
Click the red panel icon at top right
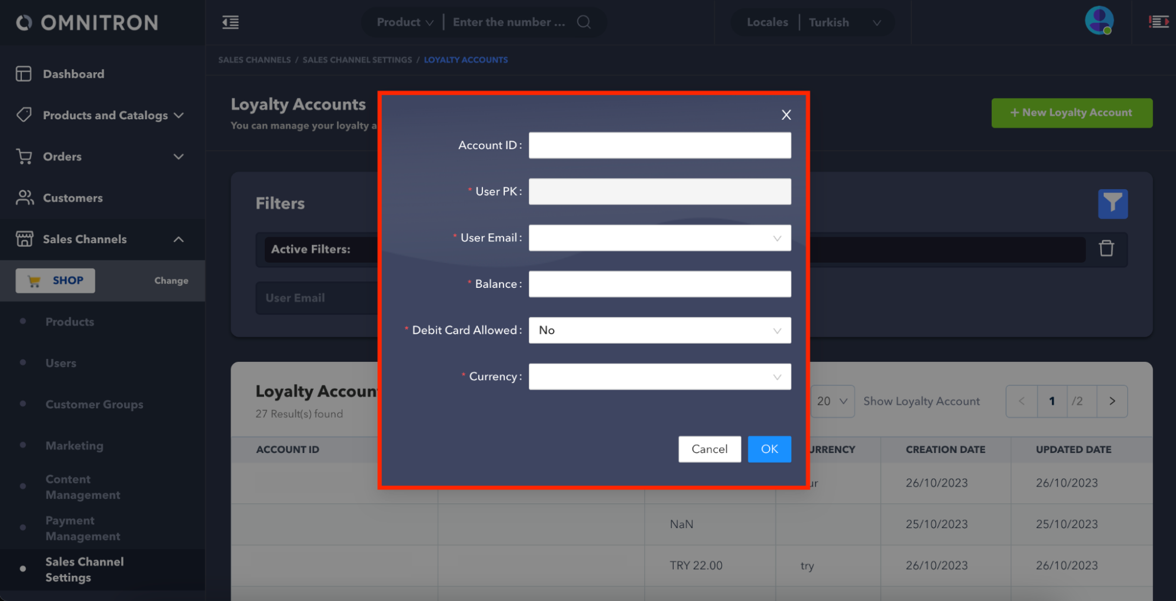pos(1158,22)
